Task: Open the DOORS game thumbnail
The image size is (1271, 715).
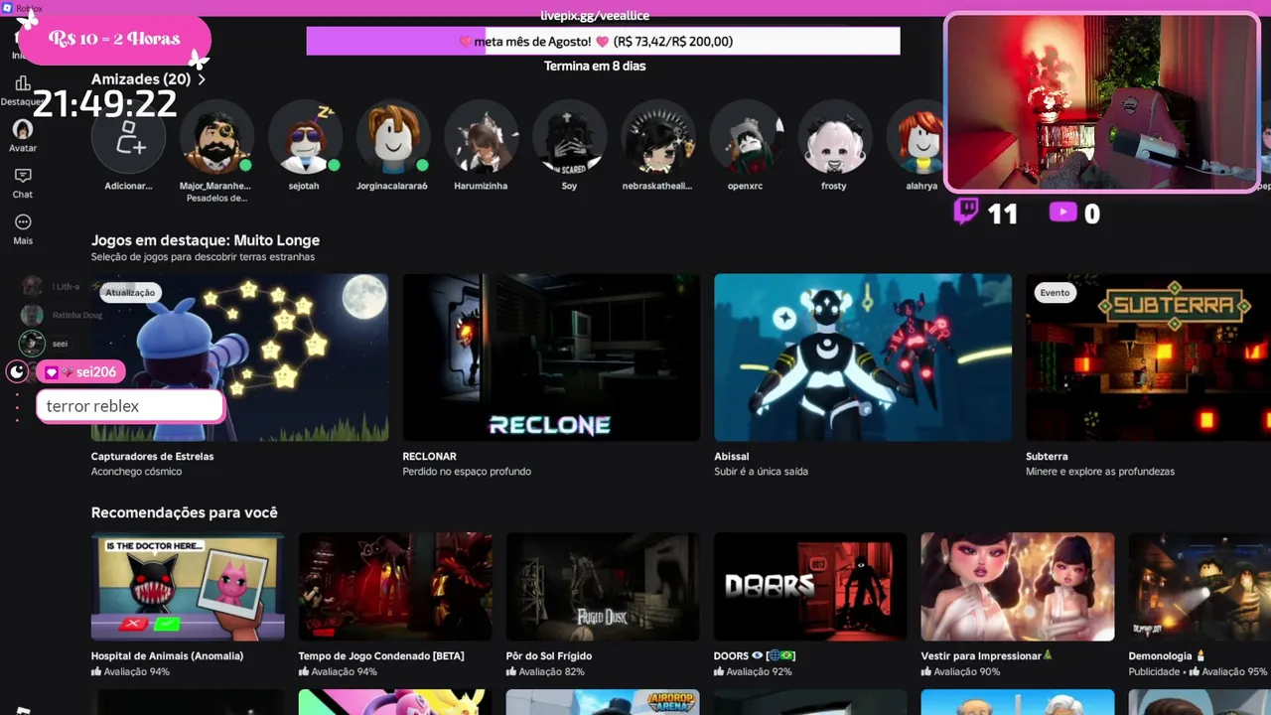Action: [810, 587]
